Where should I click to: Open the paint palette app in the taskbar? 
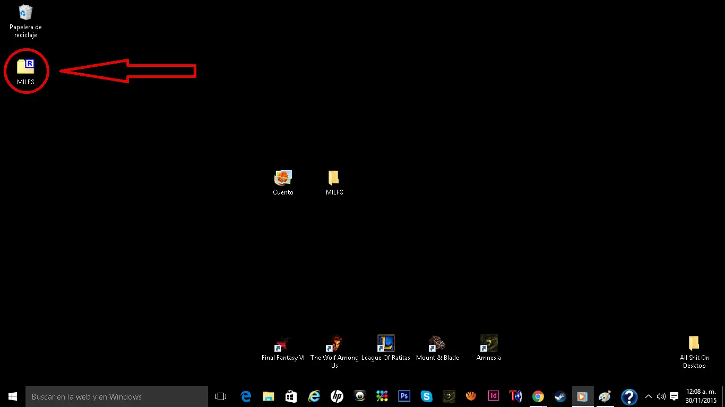pos(605,396)
